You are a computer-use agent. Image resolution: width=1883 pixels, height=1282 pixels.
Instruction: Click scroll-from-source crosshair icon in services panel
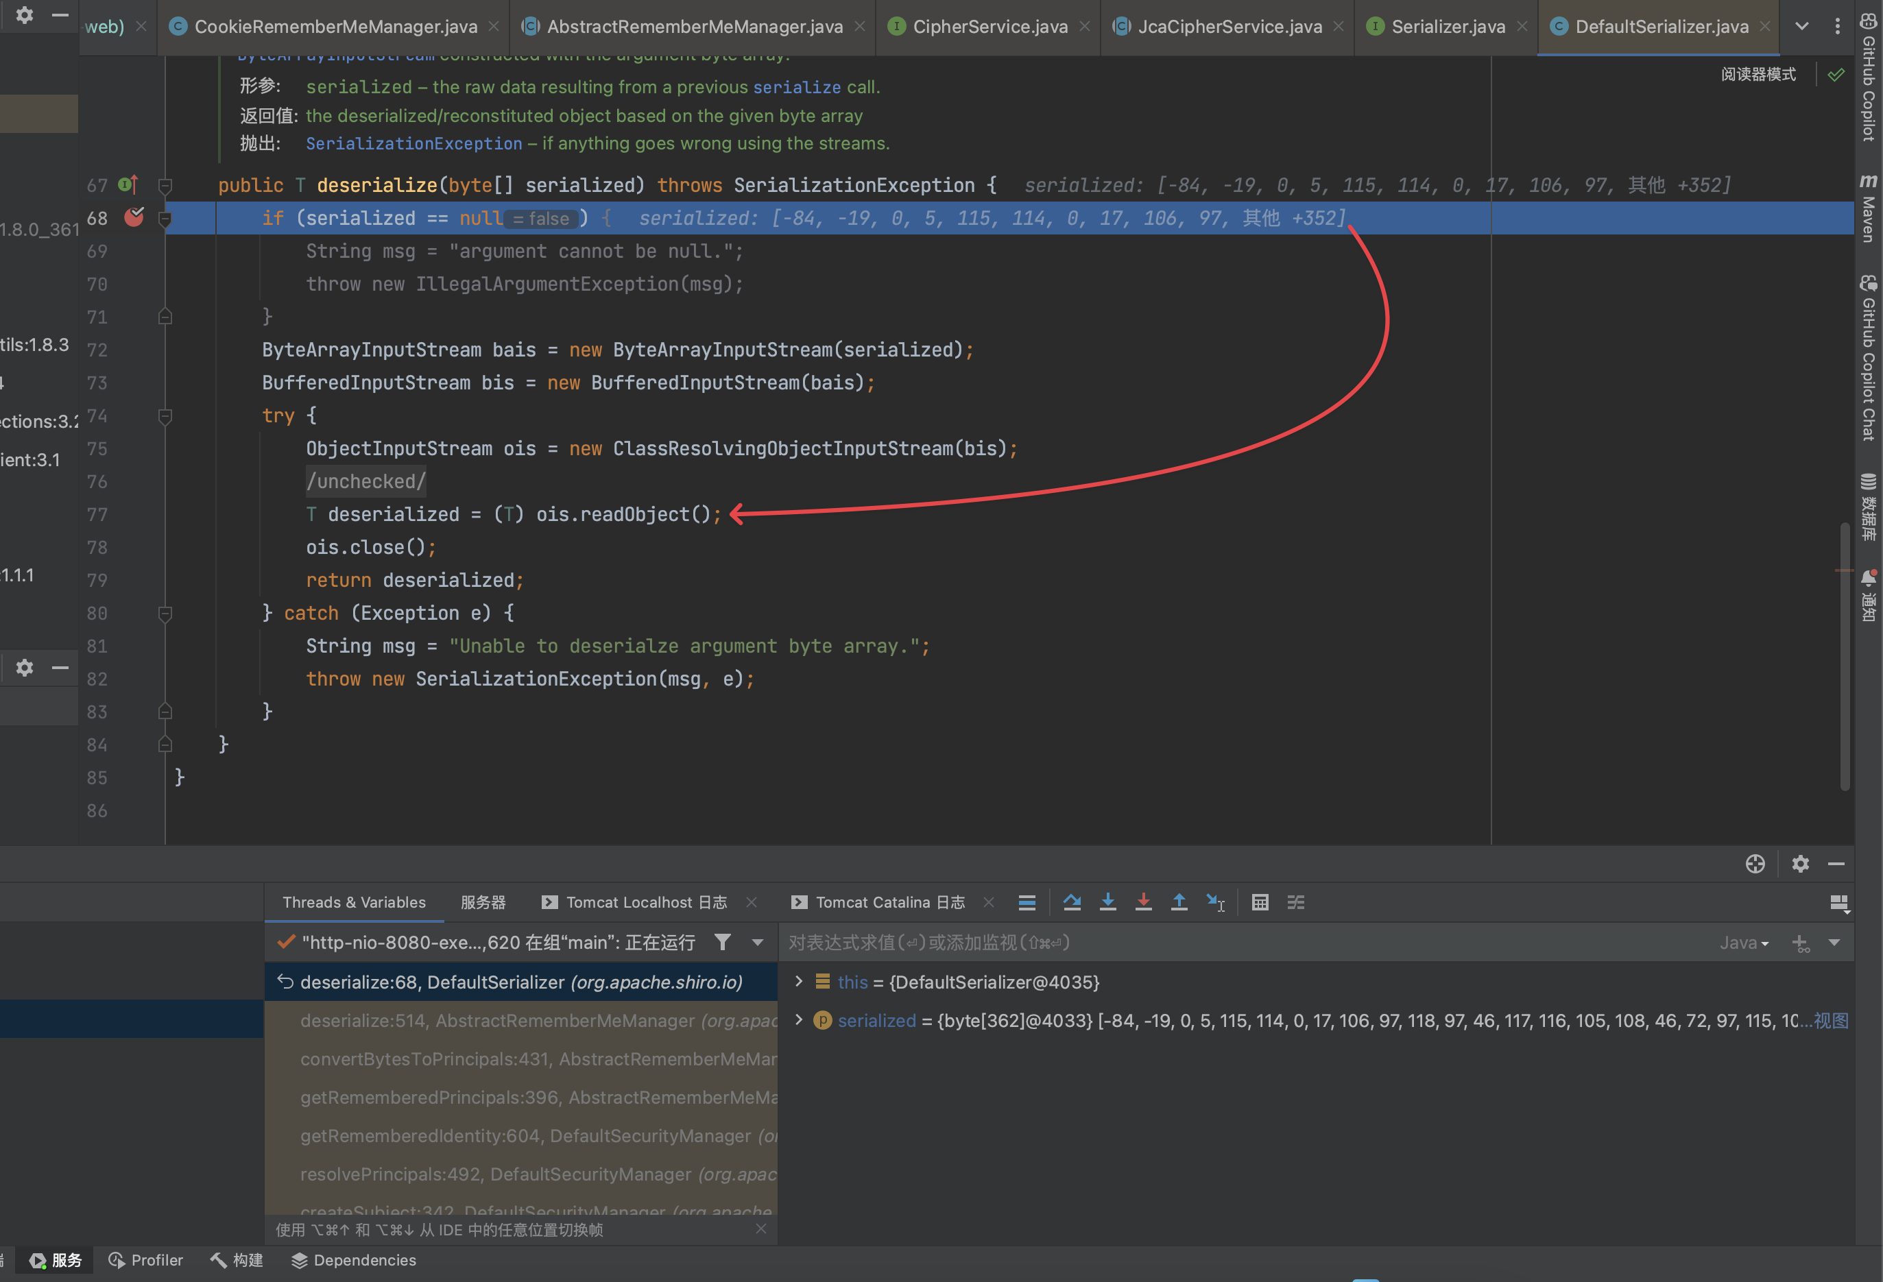click(1755, 864)
